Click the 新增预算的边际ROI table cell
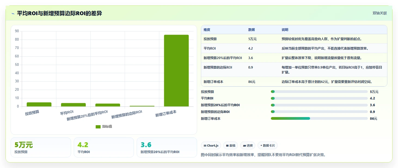The height and width of the screenshot is (168, 398). pos(218,67)
